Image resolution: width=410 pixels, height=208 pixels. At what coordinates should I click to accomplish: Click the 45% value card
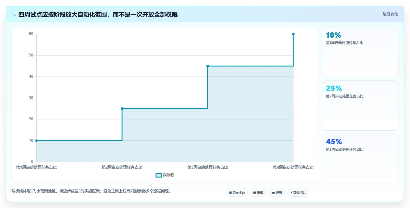[360, 159]
